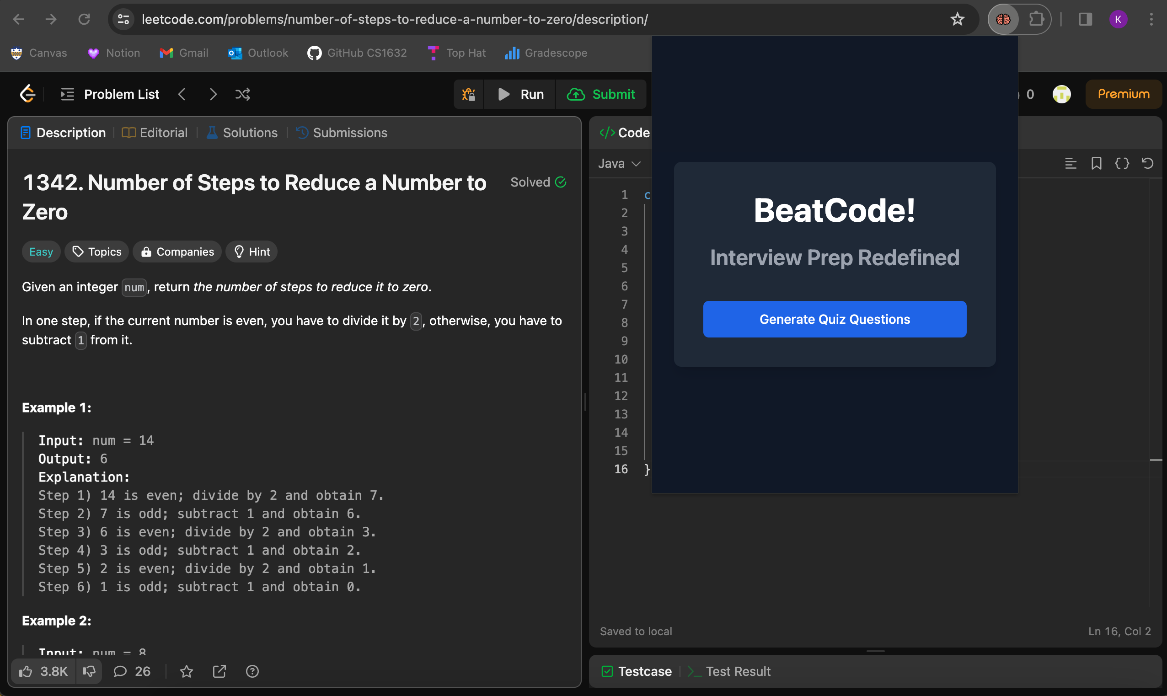1167x696 pixels.
Task: Reset code to default snippet
Action: tap(1147, 163)
